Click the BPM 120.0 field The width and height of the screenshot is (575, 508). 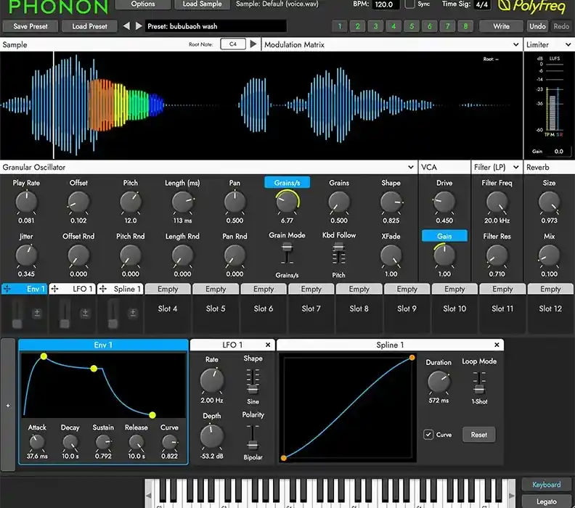(x=386, y=4)
